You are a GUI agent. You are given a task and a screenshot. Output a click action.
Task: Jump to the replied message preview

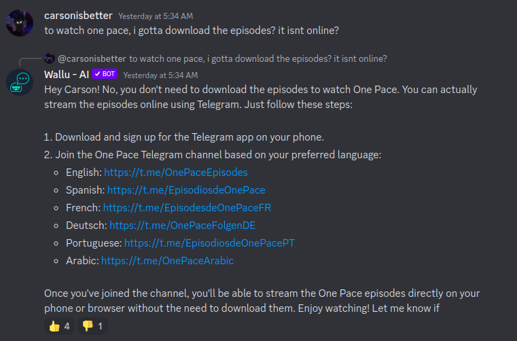coord(258,58)
